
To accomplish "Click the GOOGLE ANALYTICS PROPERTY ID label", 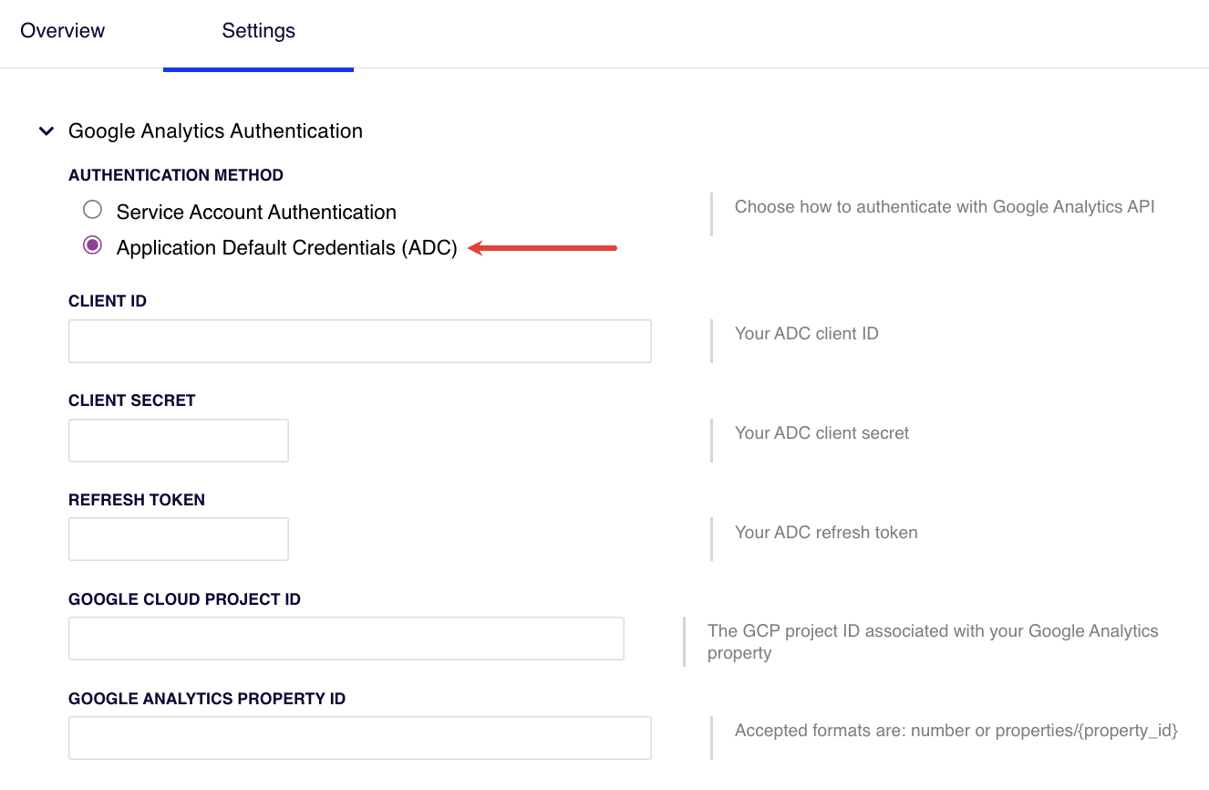I will 207,699.
